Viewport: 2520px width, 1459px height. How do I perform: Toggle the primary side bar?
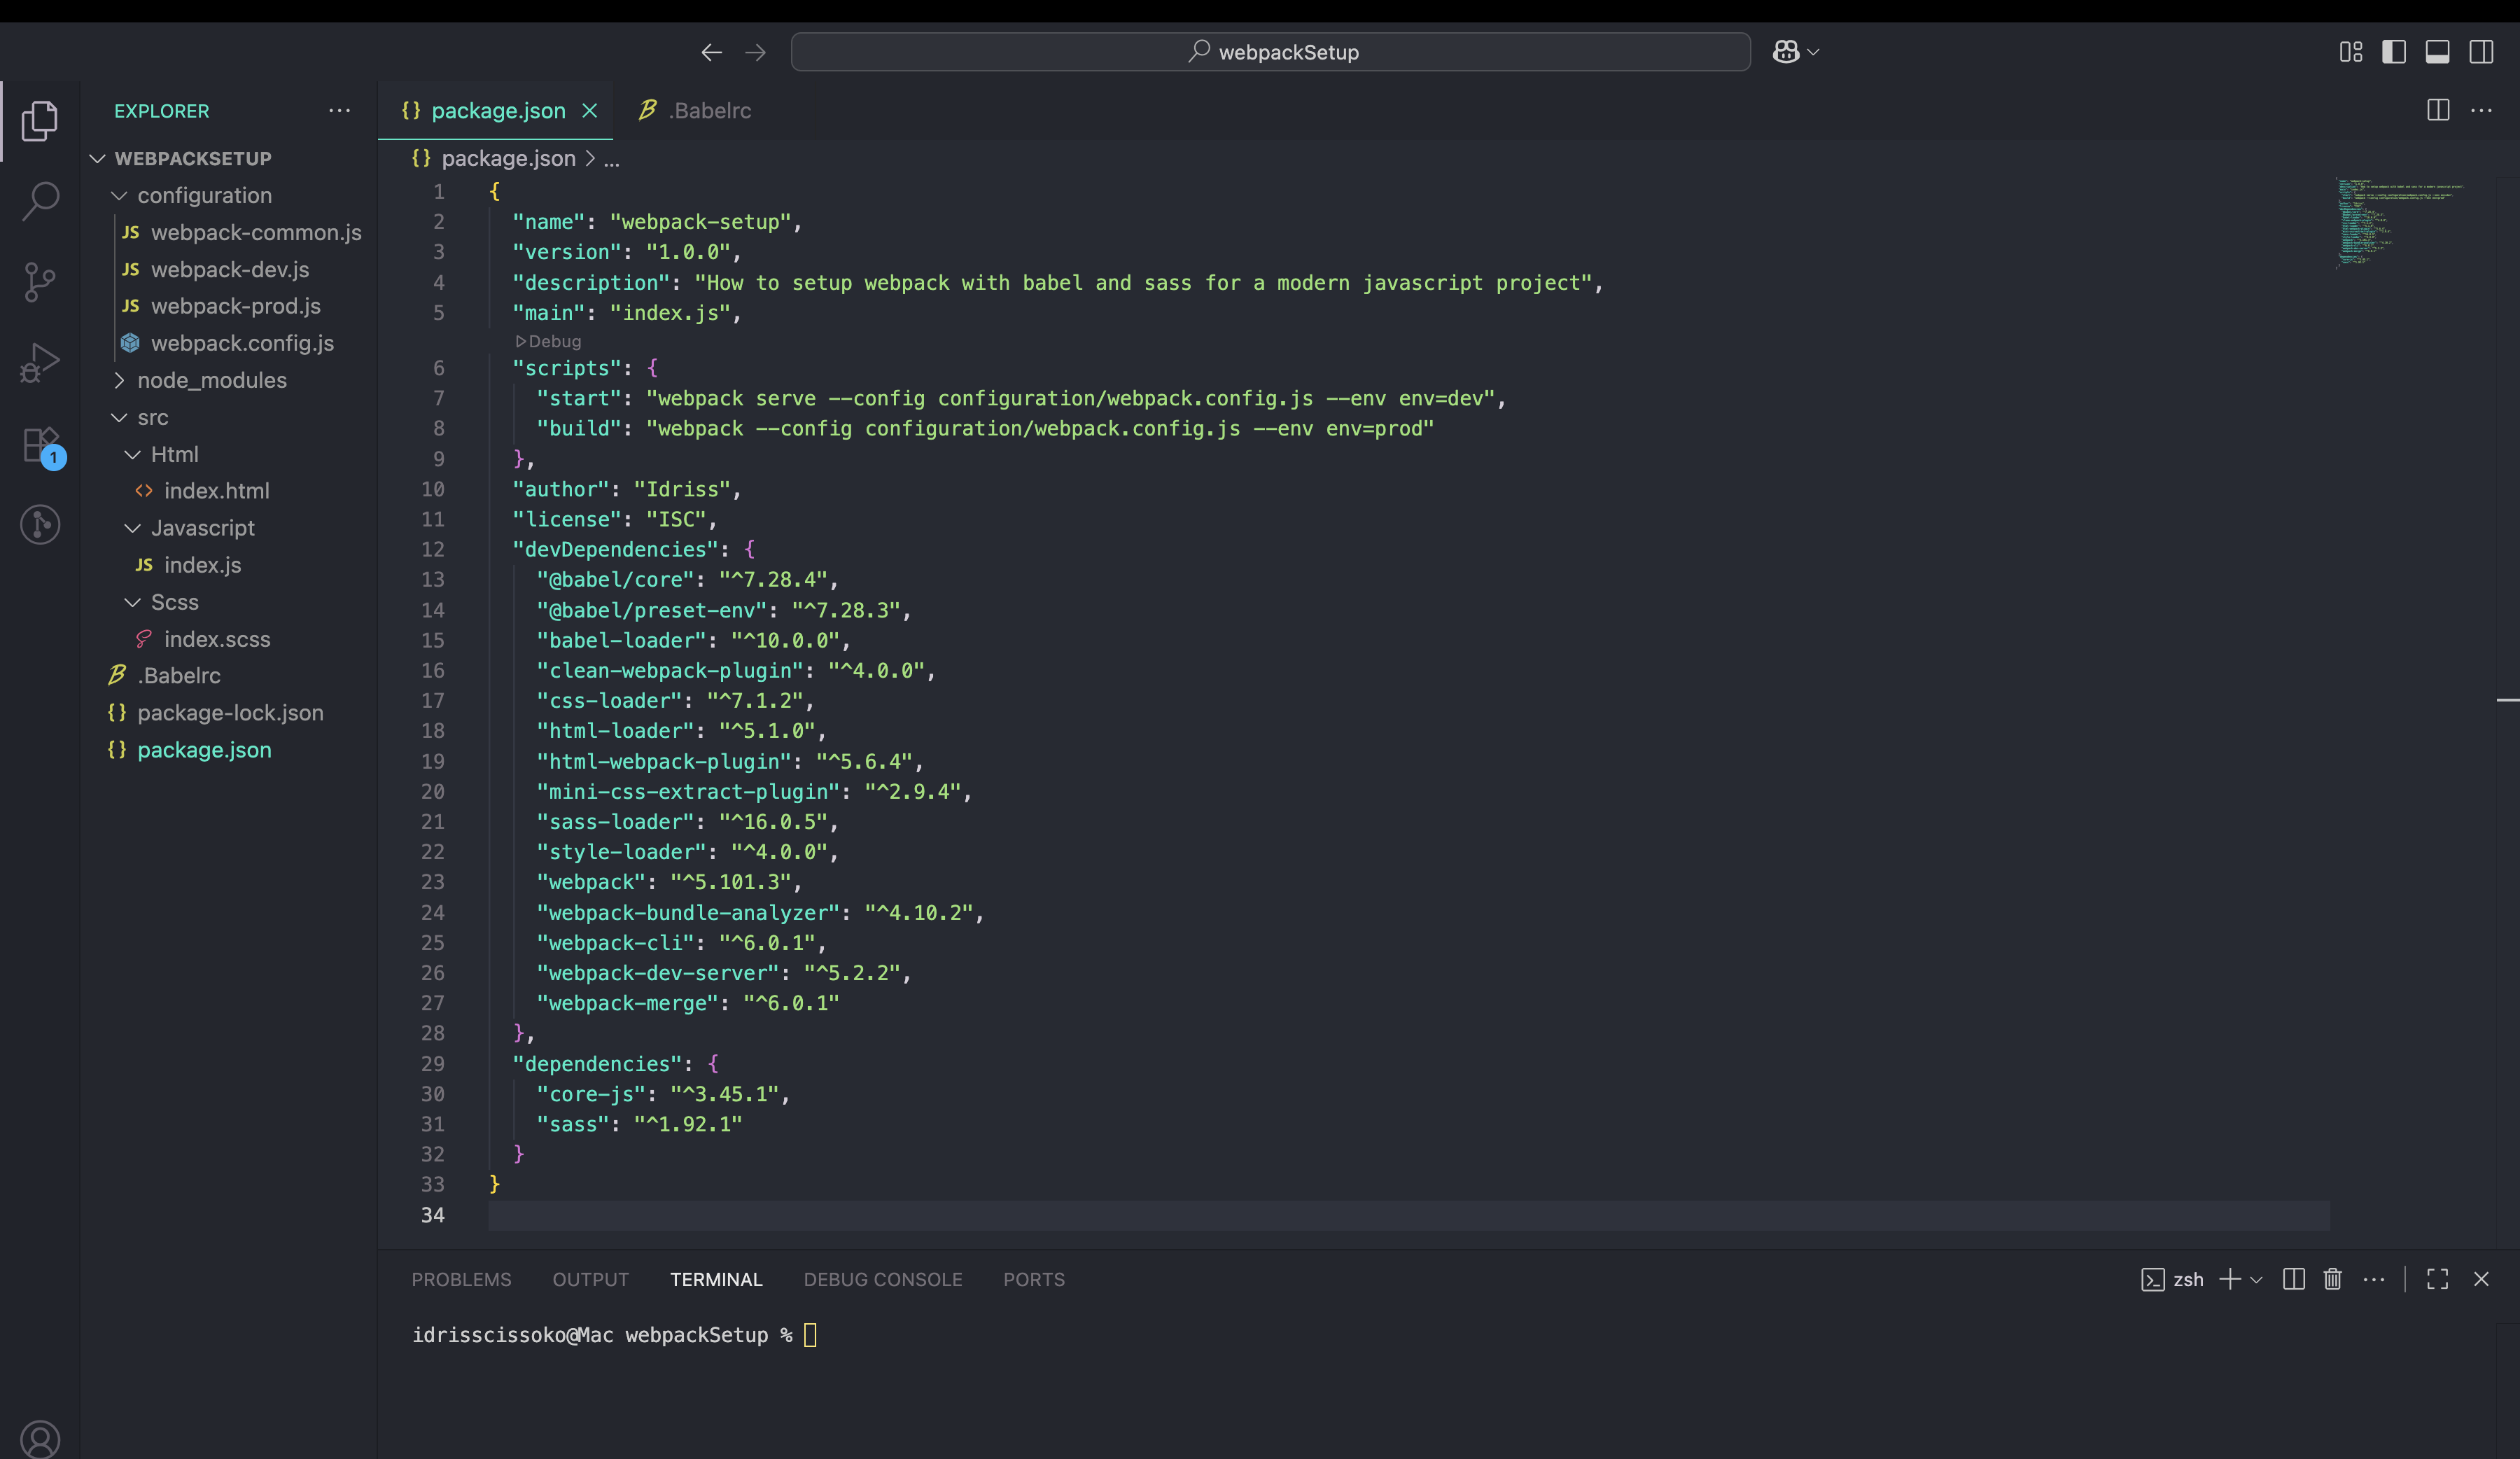(x=2394, y=51)
